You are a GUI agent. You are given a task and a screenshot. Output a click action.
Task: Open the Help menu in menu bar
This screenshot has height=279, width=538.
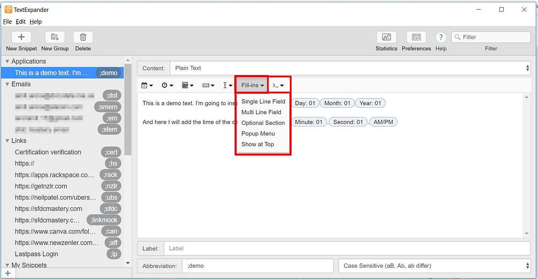tap(35, 21)
